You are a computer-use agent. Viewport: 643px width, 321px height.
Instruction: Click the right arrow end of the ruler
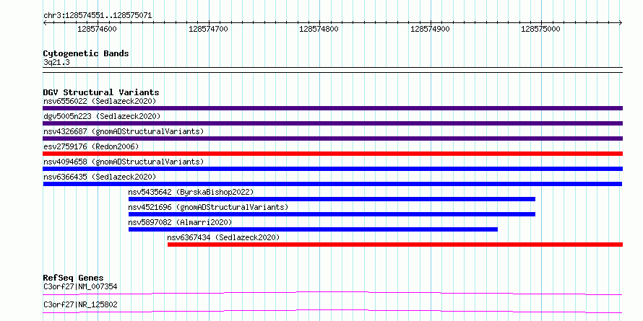(621, 22)
